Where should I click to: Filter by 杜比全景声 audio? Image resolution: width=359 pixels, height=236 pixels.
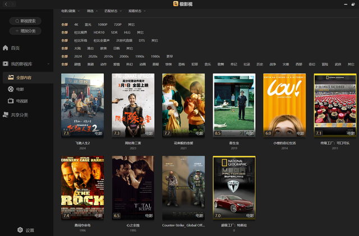point(102,40)
